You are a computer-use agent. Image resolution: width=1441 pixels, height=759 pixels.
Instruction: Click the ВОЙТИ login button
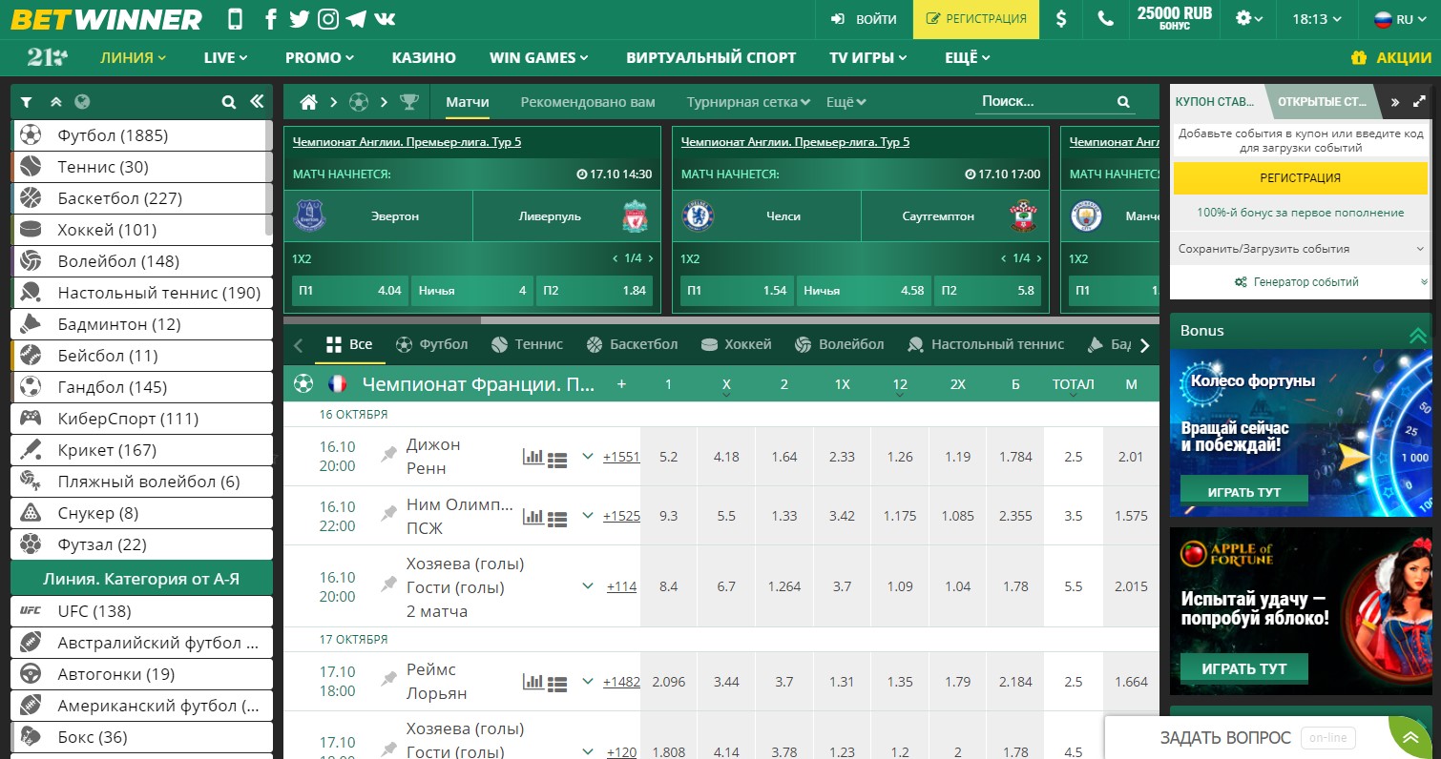tap(864, 19)
